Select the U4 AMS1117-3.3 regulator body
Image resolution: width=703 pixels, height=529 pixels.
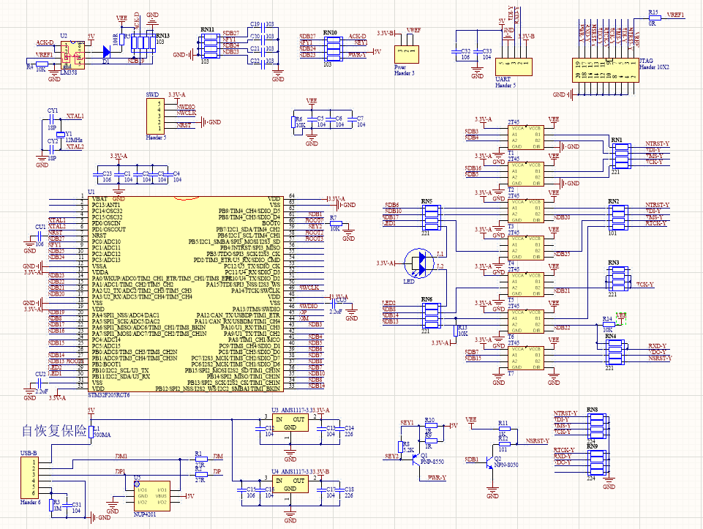click(x=290, y=484)
